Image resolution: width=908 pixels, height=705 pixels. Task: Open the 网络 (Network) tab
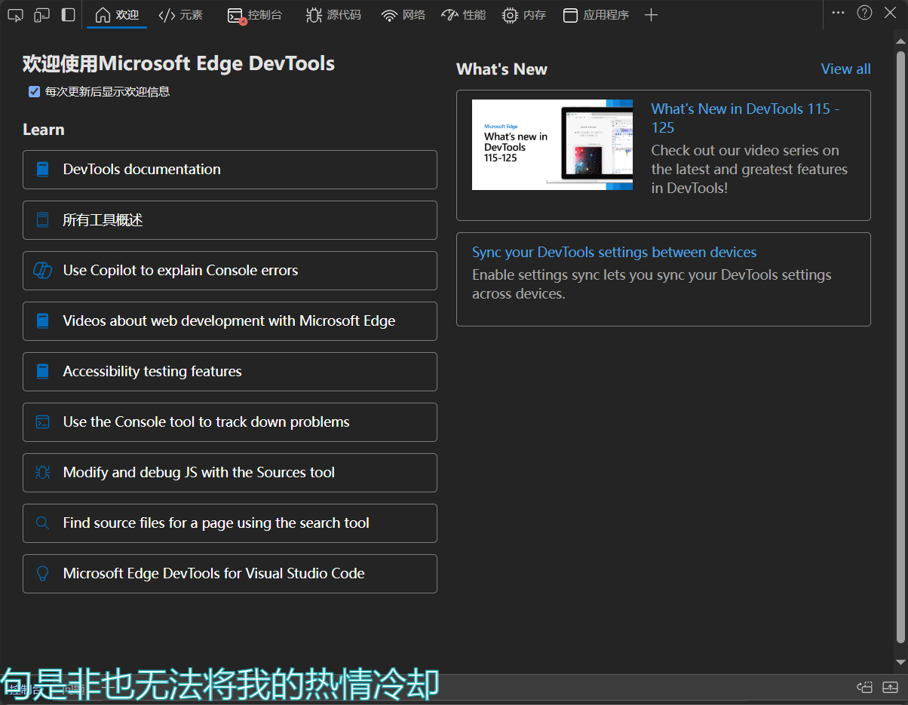403,15
